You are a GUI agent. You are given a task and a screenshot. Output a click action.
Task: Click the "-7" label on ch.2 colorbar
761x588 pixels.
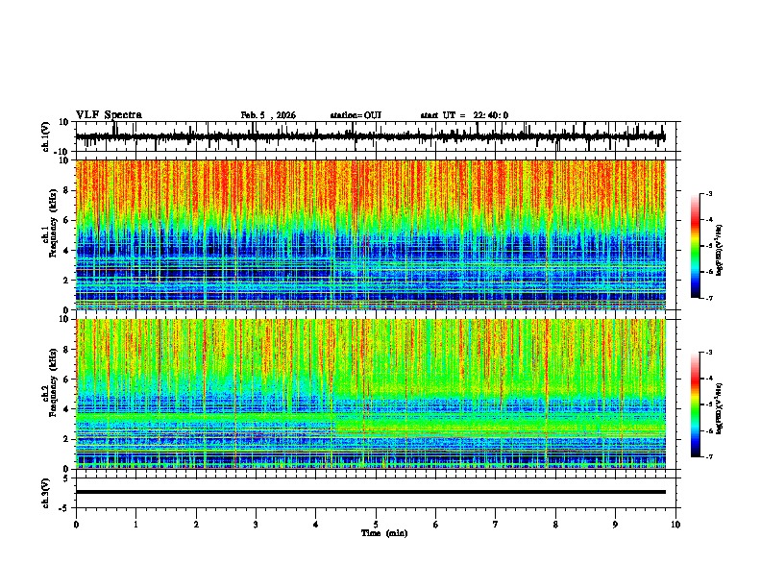tap(709, 457)
